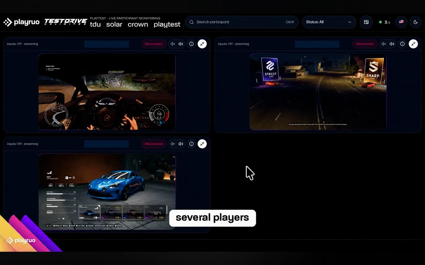Open the US flag language selector
Image resolution: width=425 pixels, height=265 pixels.
point(401,22)
